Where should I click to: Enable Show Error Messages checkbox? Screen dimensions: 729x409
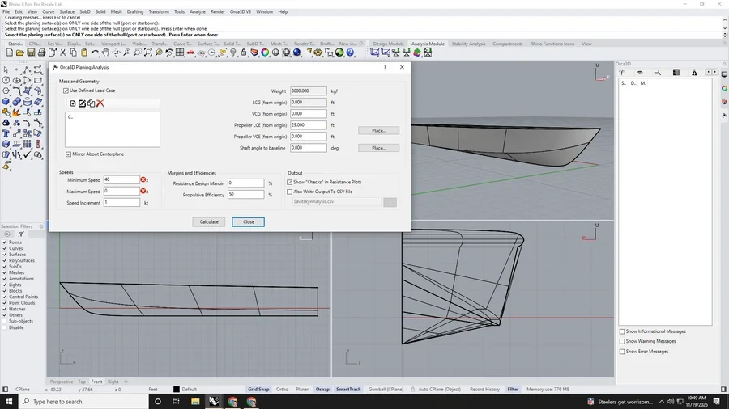pos(622,352)
